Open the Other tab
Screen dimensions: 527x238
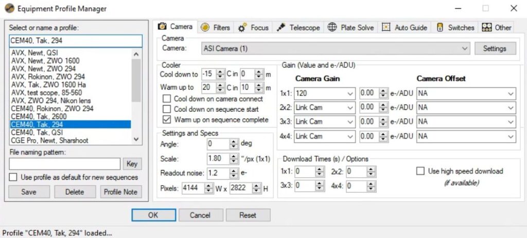coord(497,28)
